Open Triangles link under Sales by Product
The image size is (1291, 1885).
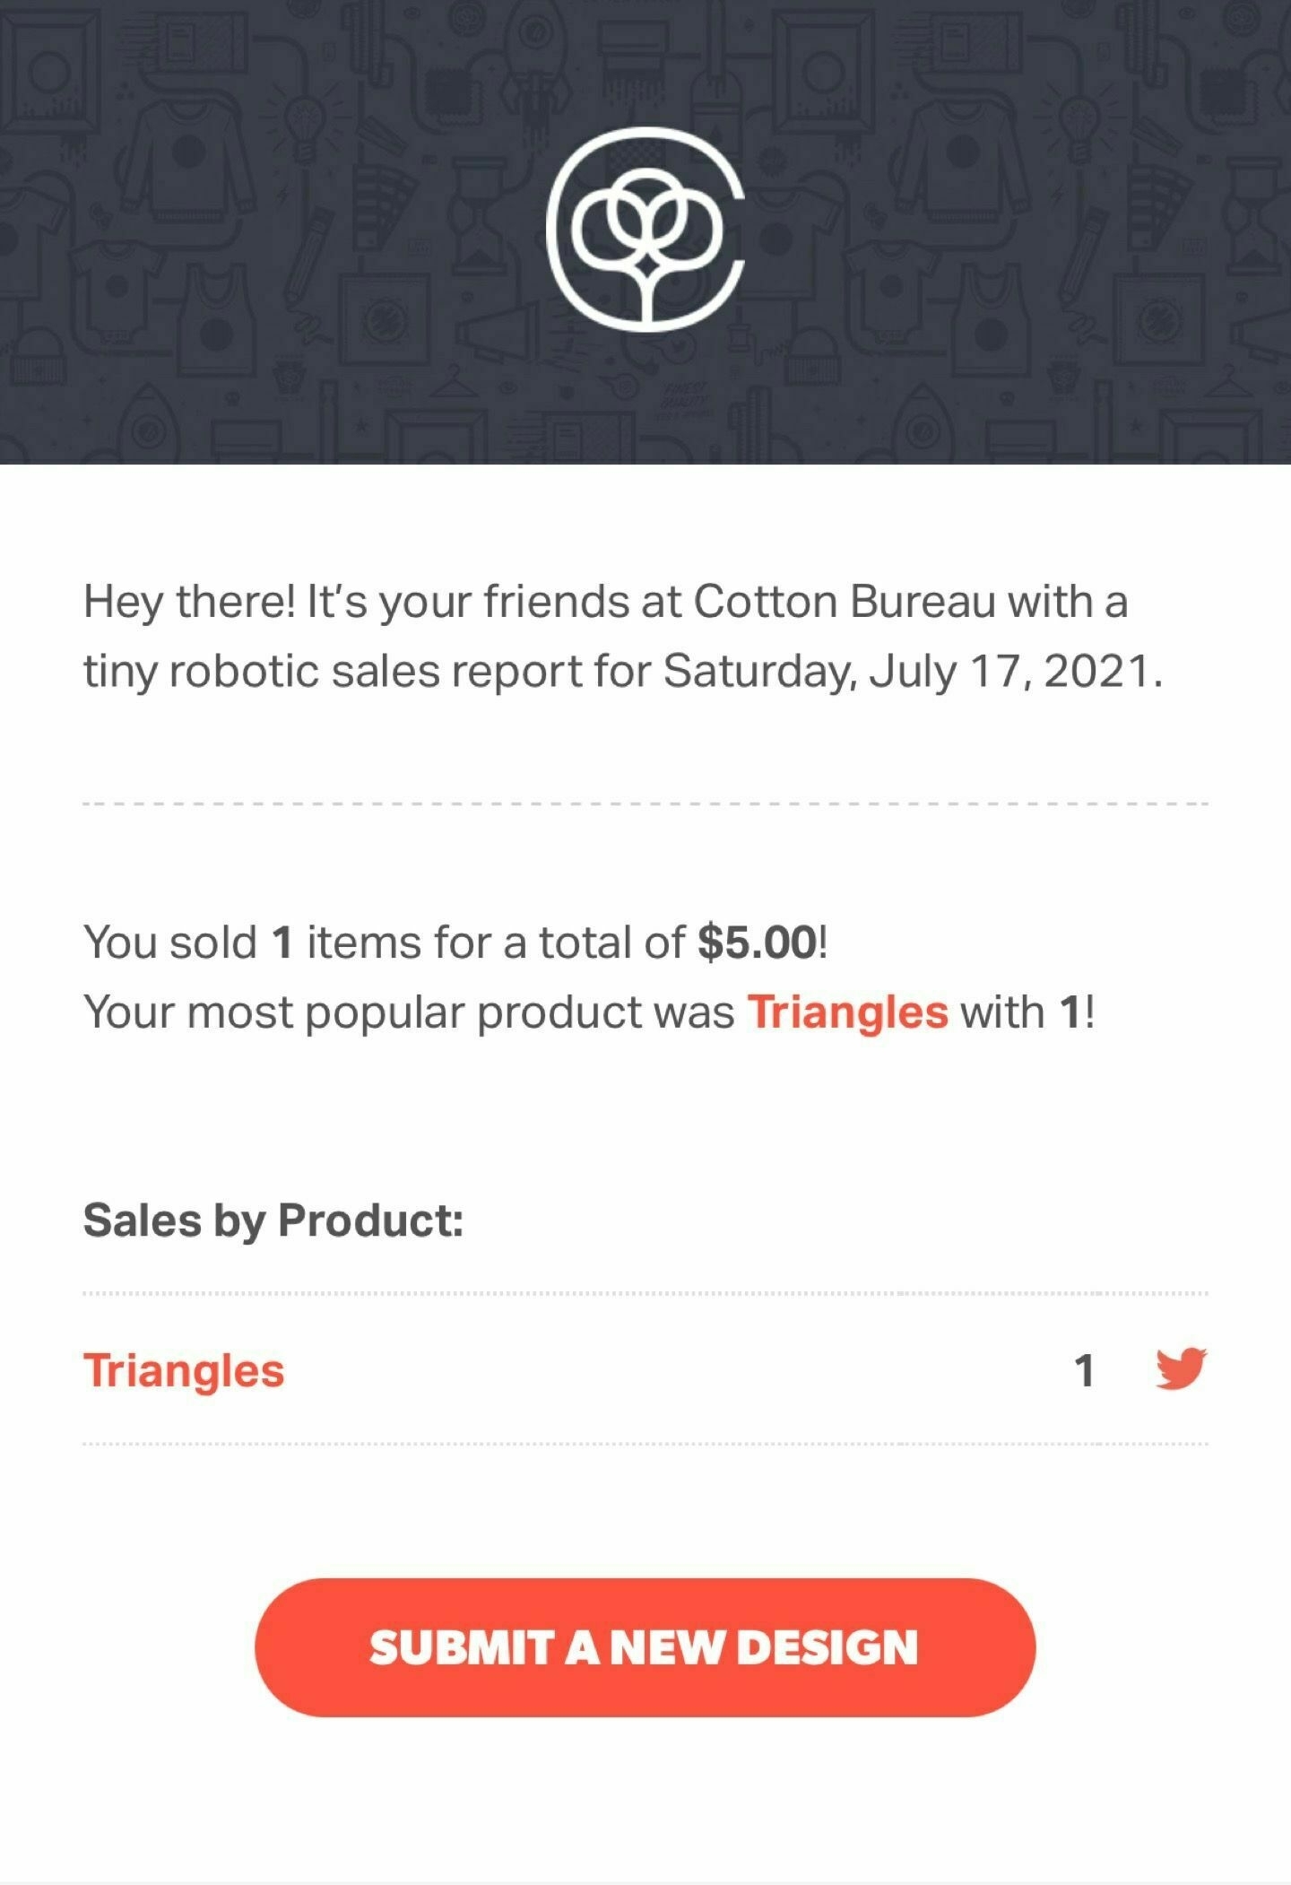pos(184,1370)
